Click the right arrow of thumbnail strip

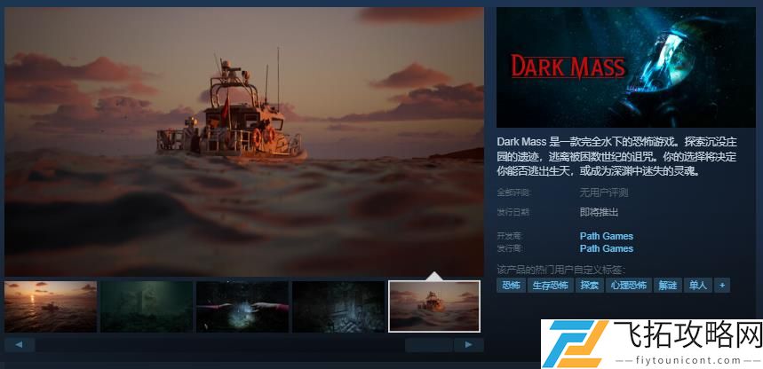click(x=469, y=345)
